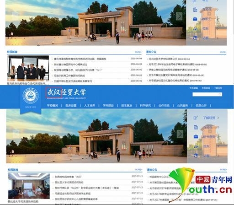Click into the site search field
Image resolution: width=234 pixels, height=205 pixels.
(207, 94)
